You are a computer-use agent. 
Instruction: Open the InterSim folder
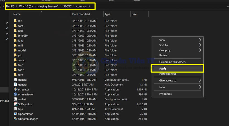tap(23, 36)
